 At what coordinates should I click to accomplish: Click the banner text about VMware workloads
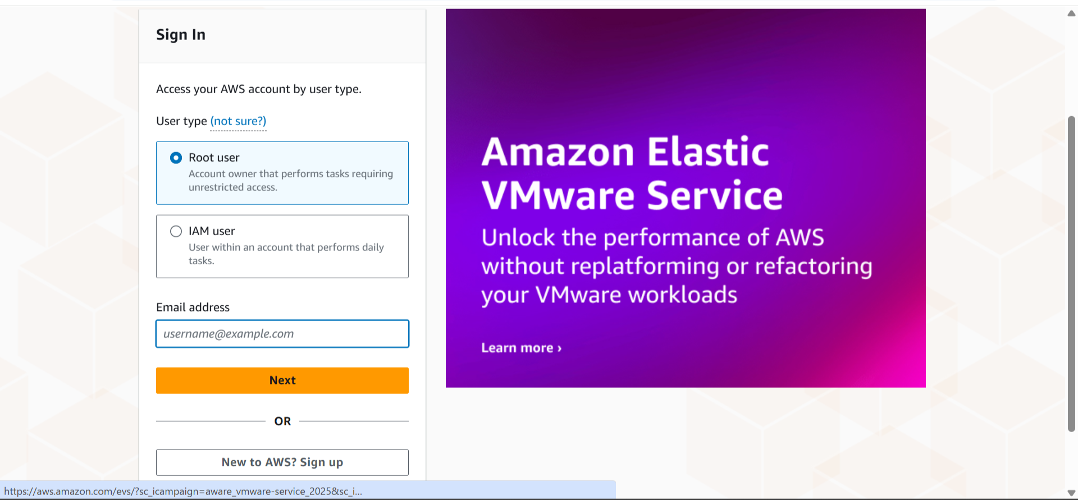click(x=676, y=266)
